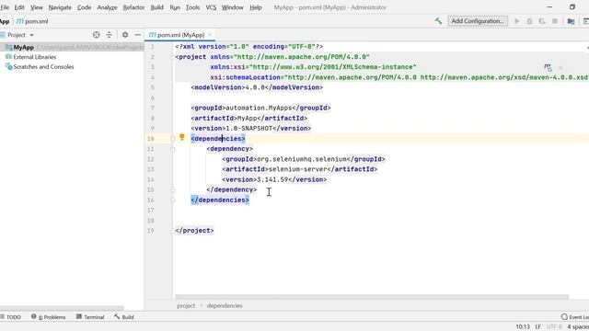Click automation.MyApps groupId text
The height and width of the screenshot is (331, 589).
pos(259,108)
